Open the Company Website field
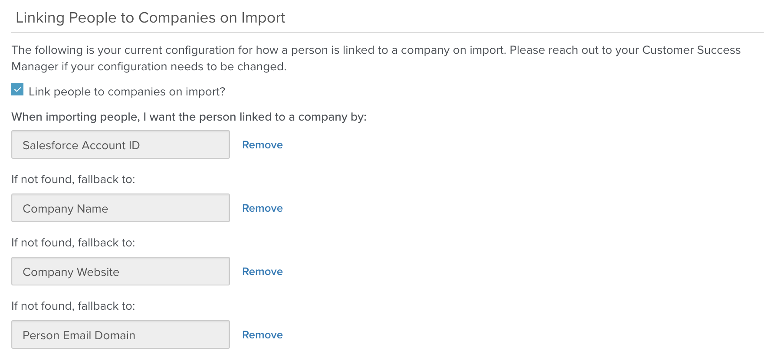The image size is (768, 354). tap(120, 272)
